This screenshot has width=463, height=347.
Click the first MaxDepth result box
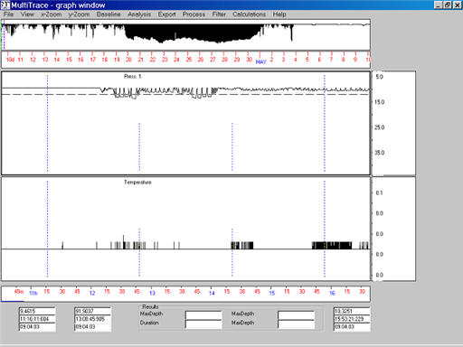click(x=203, y=315)
